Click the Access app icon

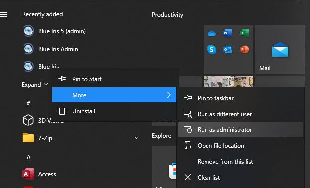28,174
